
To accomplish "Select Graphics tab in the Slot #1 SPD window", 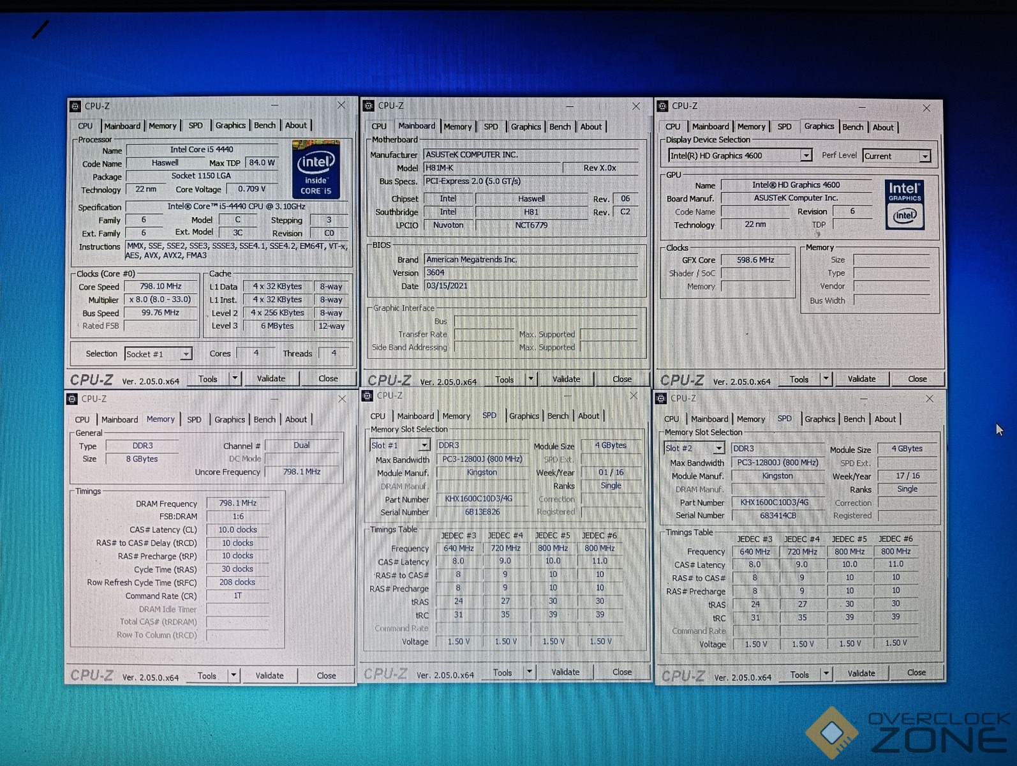I will tap(524, 416).
